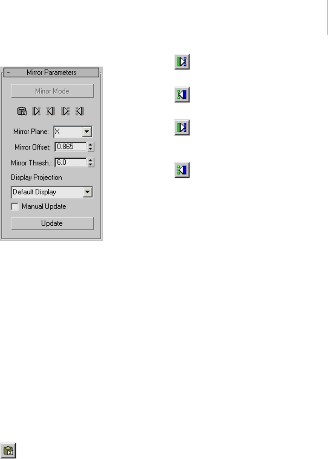Increase Mirror Offset with spinner up arrow
Viewport: 328px width, 459px height.
[91, 145]
